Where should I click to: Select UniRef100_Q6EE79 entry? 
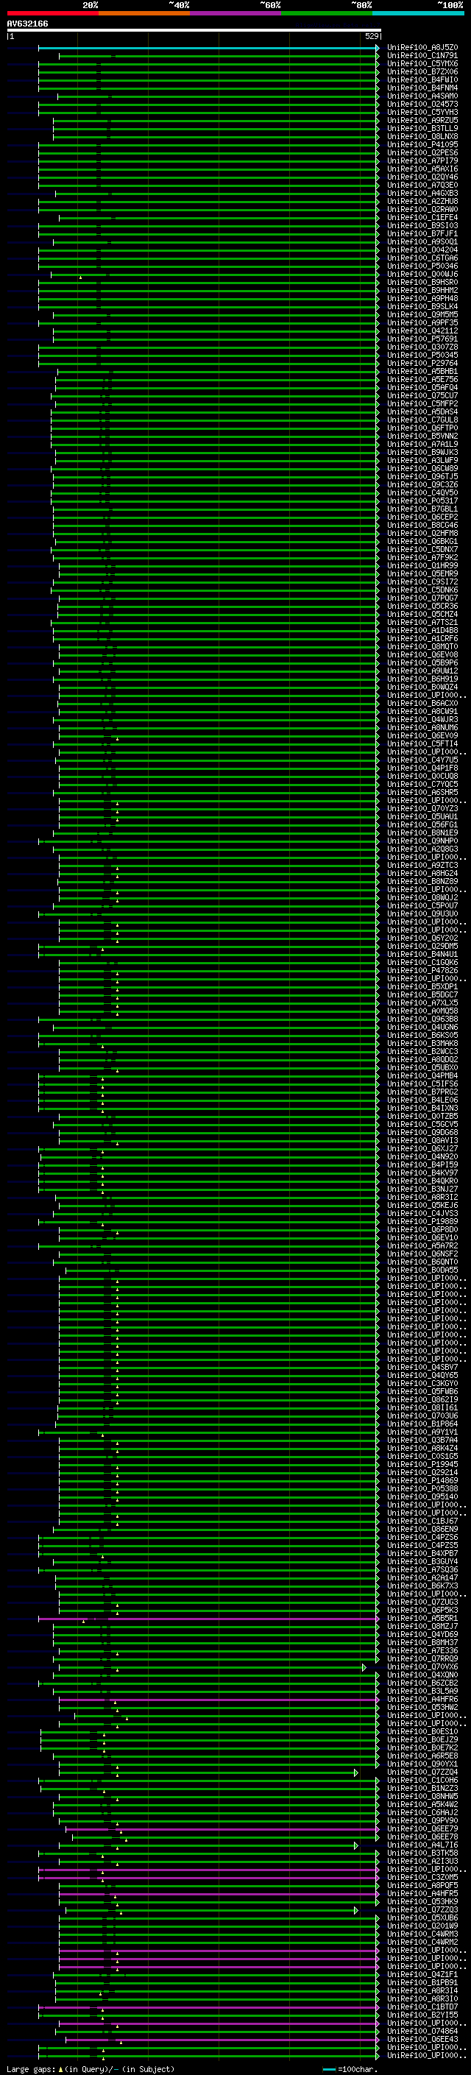[x=422, y=1829]
